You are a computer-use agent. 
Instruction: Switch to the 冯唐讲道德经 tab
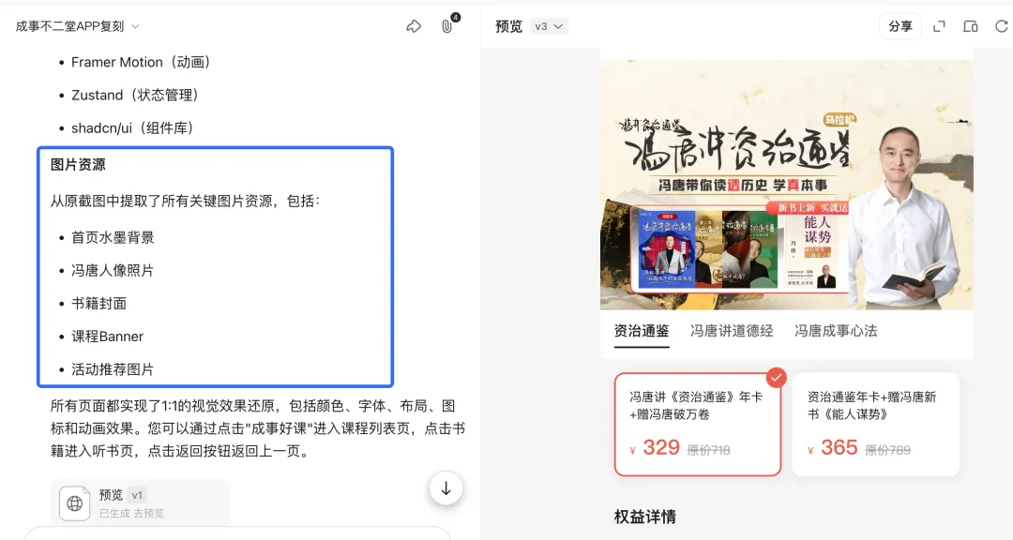pos(732,331)
